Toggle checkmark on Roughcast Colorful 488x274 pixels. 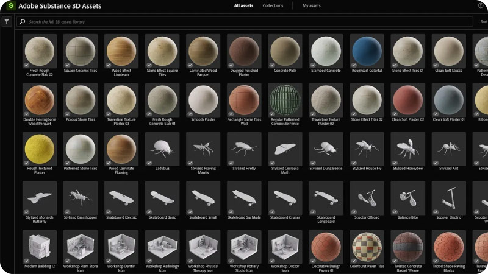354,65
